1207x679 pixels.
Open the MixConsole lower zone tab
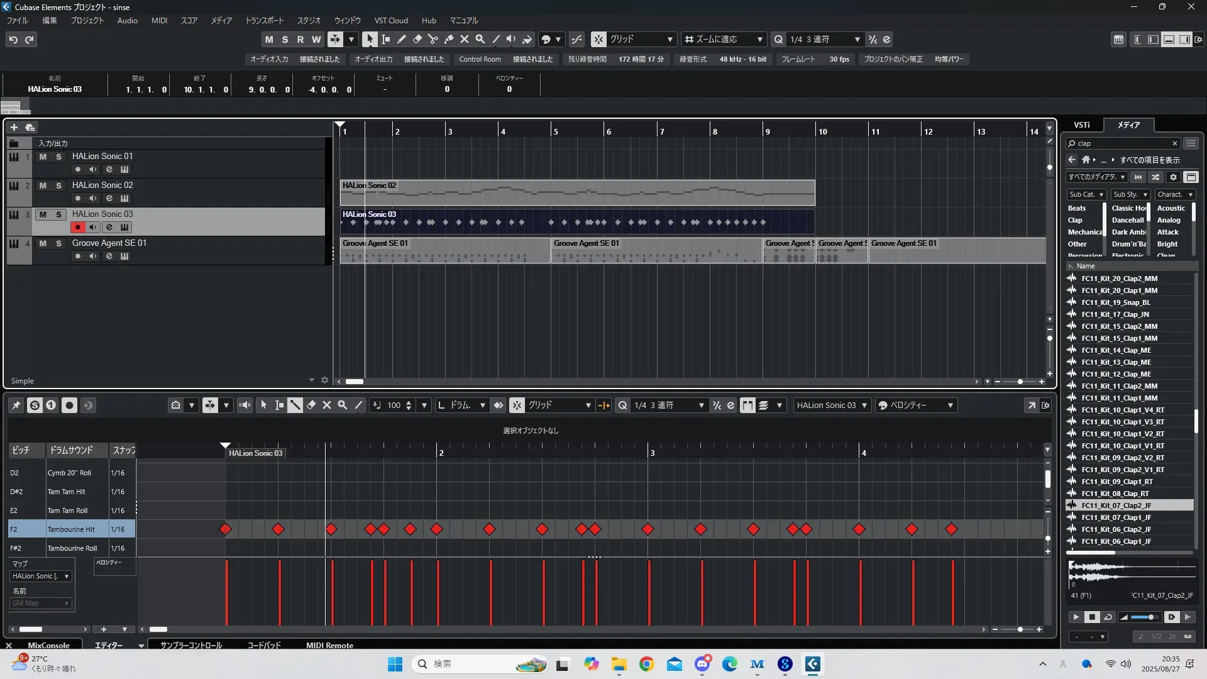pyautogui.click(x=48, y=646)
